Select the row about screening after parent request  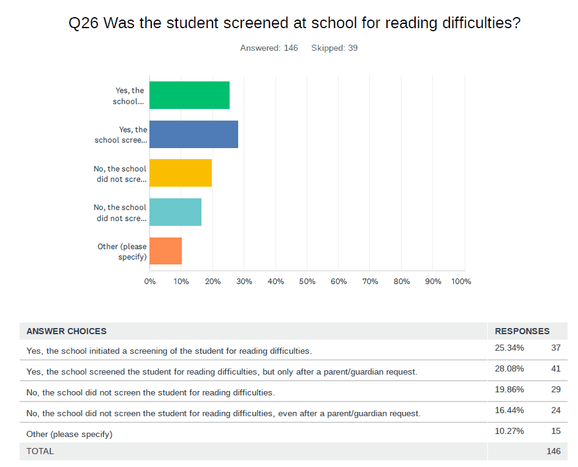(222, 372)
